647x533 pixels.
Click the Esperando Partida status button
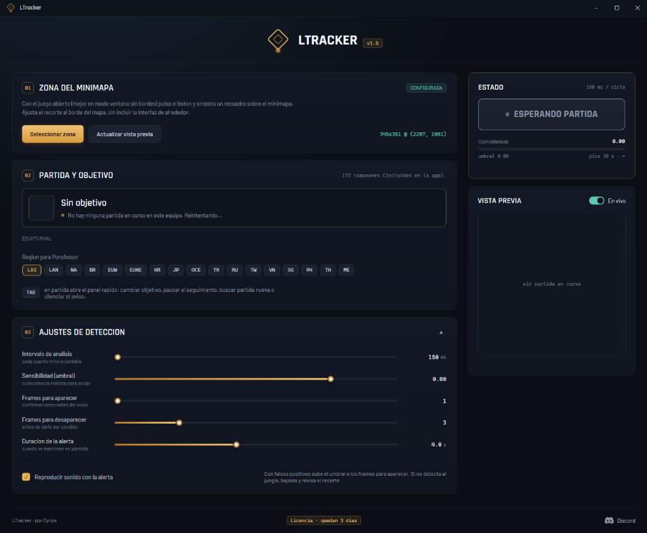click(x=551, y=114)
